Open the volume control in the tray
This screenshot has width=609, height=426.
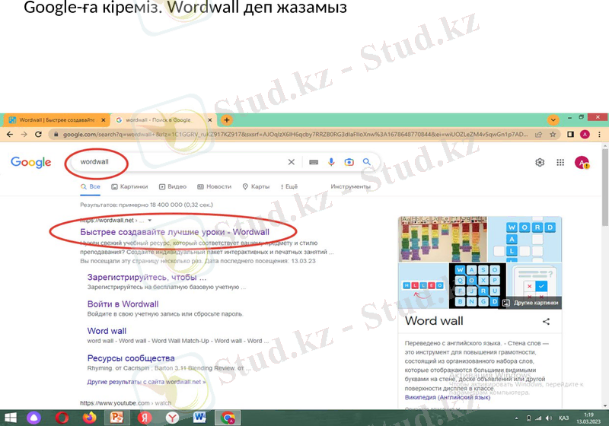coord(548,418)
